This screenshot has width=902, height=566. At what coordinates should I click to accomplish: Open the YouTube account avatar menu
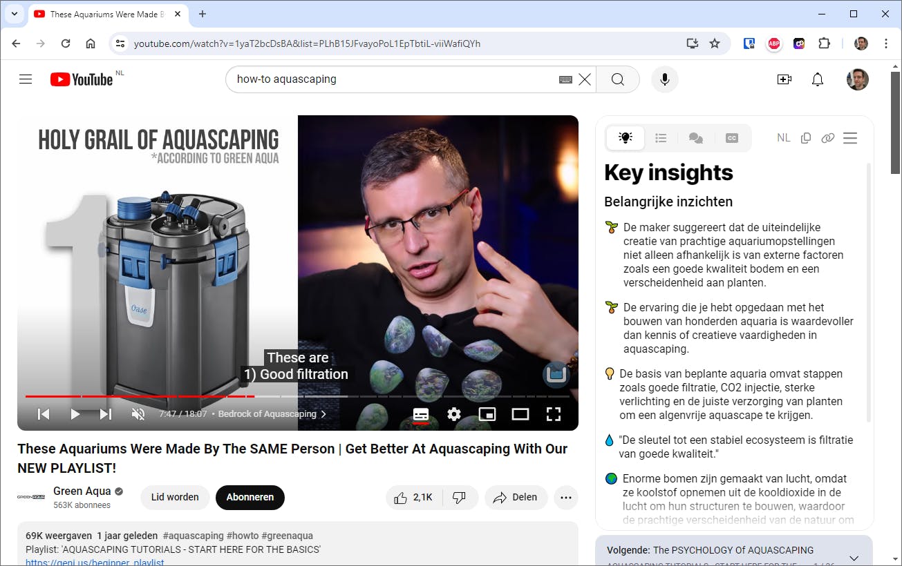coord(858,79)
